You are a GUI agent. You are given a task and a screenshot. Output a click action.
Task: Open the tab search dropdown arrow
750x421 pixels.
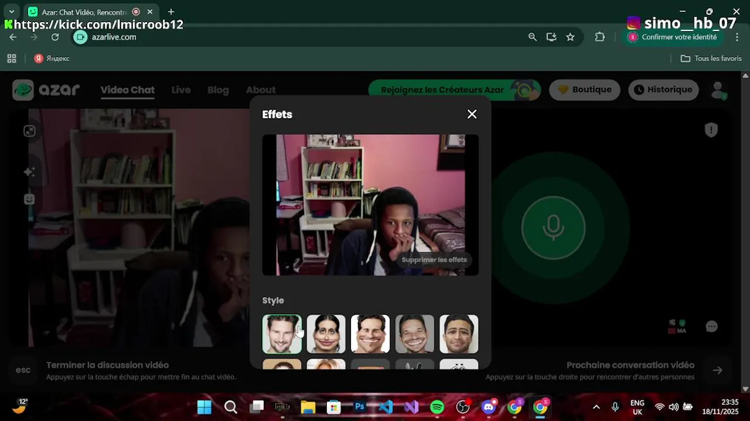[x=11, y=12]
